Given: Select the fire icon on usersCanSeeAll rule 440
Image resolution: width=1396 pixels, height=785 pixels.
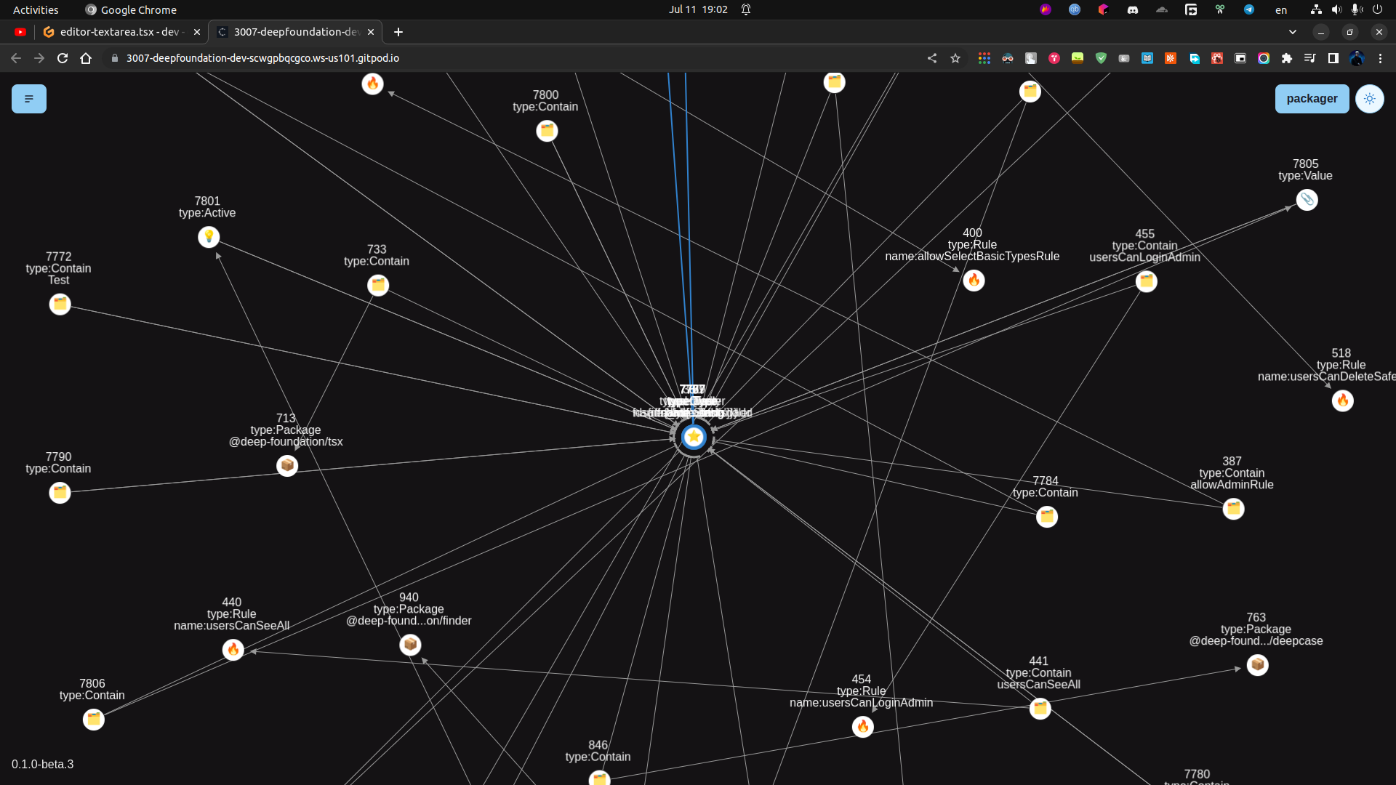Looking at the screenshot, I should 233,650.
